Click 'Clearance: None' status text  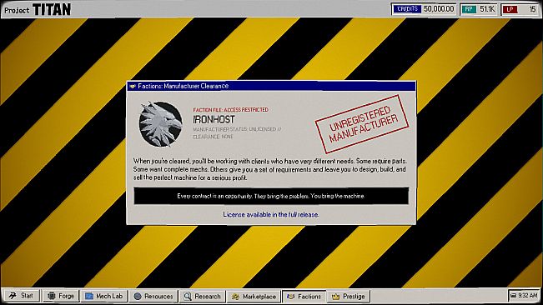pos(213,137)
